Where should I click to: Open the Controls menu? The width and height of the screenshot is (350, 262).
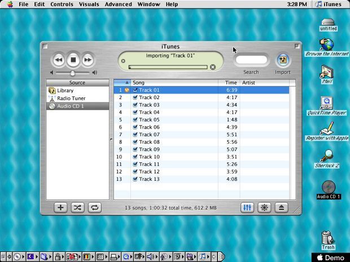(62, 5)
